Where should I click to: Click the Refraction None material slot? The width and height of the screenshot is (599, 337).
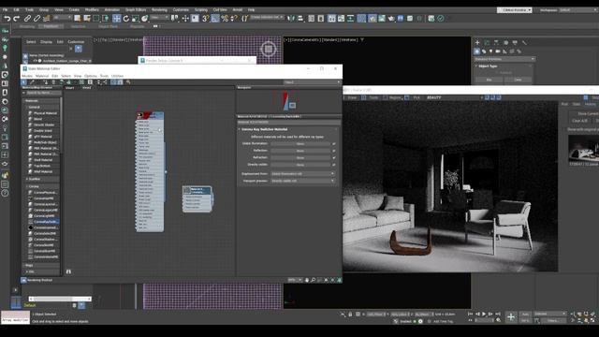point(300,157)
